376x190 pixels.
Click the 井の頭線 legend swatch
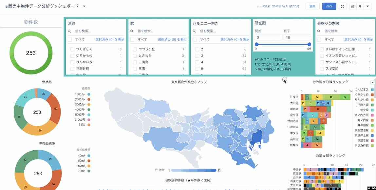tap(372, 125)
